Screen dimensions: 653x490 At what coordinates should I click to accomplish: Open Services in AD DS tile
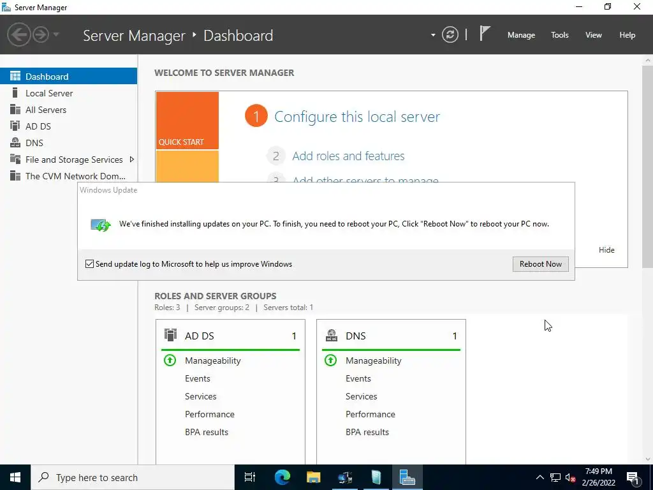tap(201, 396)
